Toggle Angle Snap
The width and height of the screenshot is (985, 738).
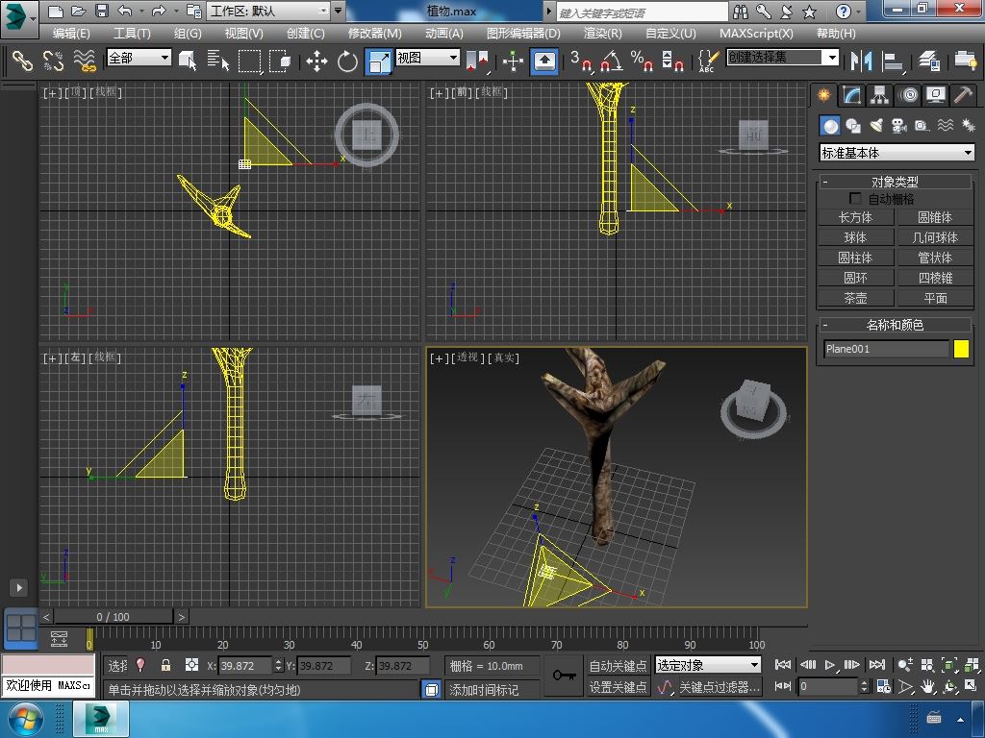coord(612,61)
